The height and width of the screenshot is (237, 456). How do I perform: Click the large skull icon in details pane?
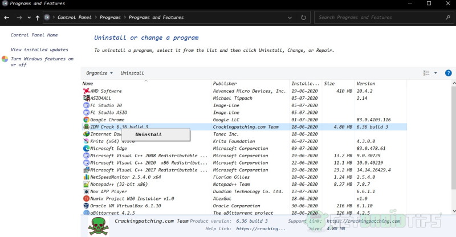98,226
